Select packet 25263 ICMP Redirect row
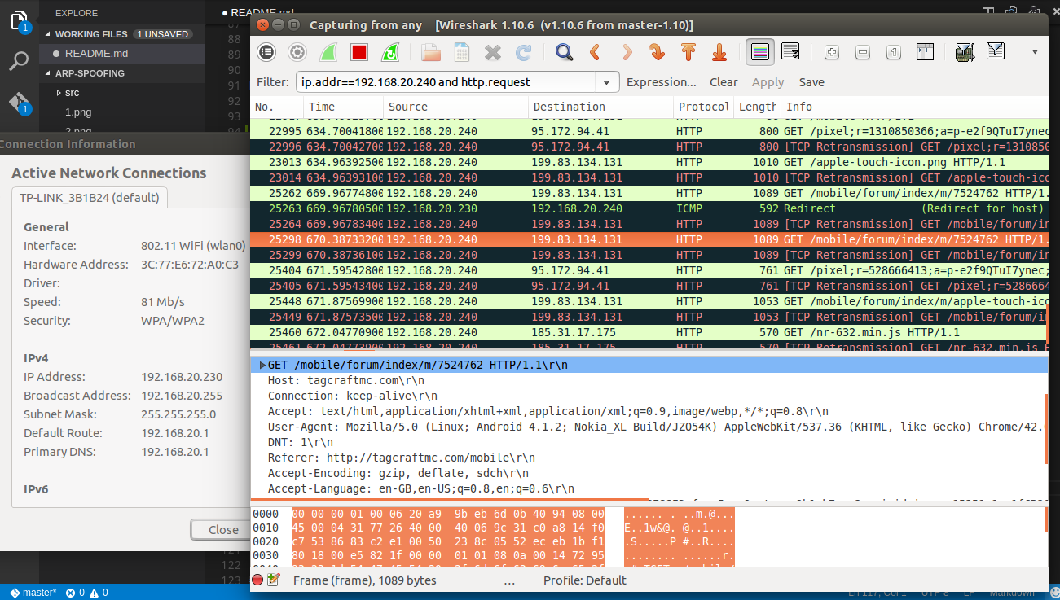This screenshot has height=600, width=1060. coord(649,208)
